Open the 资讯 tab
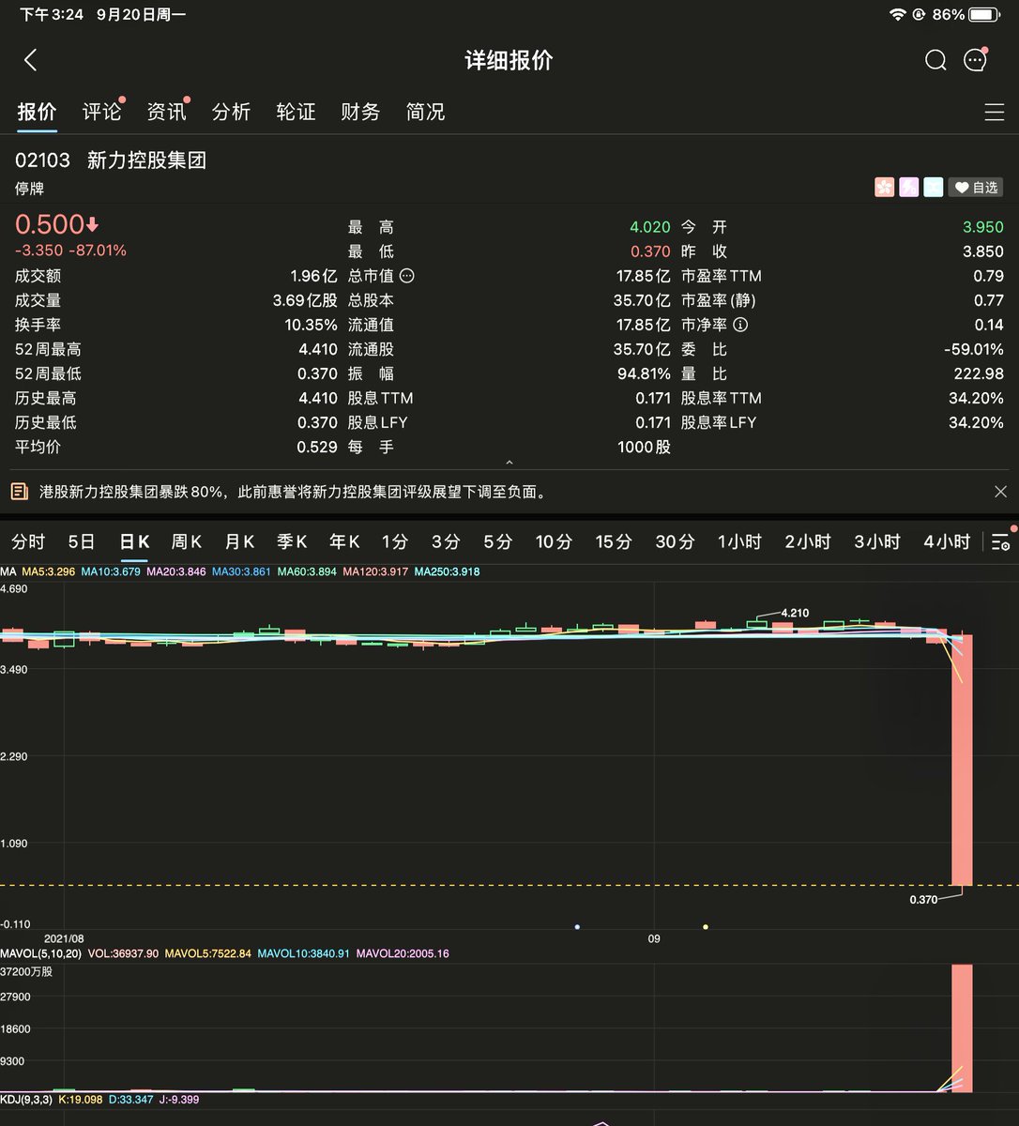The image size is (1019, 1126). tap(167, 112)
